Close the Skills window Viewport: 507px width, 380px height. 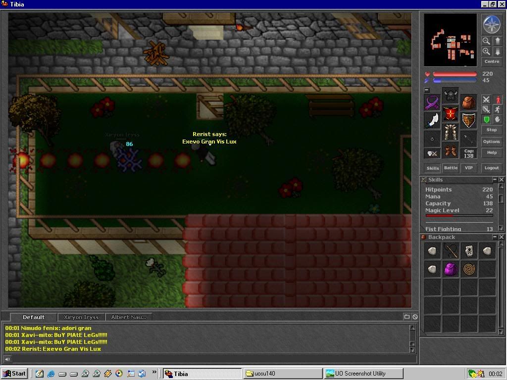point(501,179)
